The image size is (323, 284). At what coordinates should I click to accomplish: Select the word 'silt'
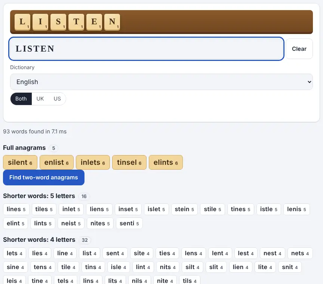[193, 267]
